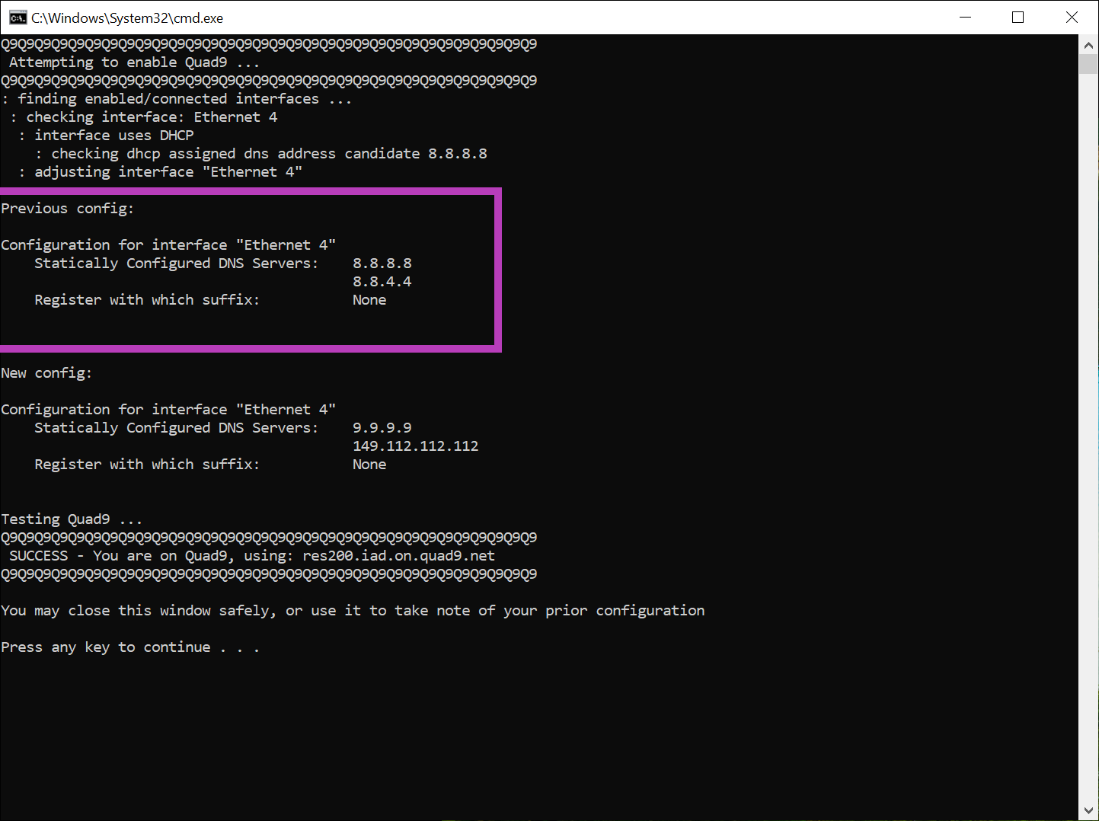Click "Register with which suffix:" under Previous config
The width and height of the screenshot is (1099, 821).
pyautogui.click(x=147, y=300)
